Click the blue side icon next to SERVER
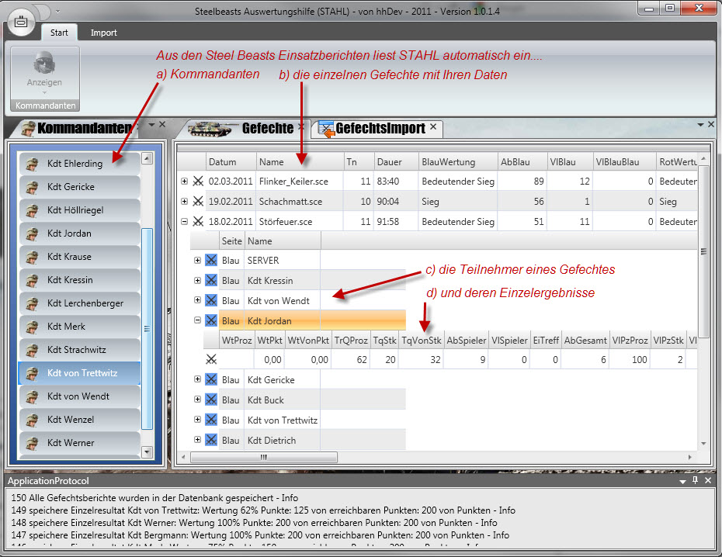This screenshot has height=557, width=722. [210, 261]
